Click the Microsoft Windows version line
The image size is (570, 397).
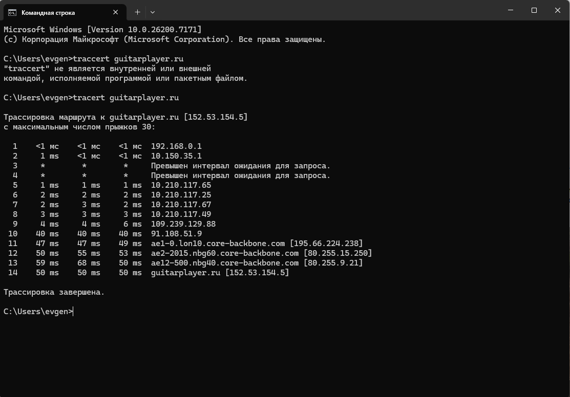(102, 30)
